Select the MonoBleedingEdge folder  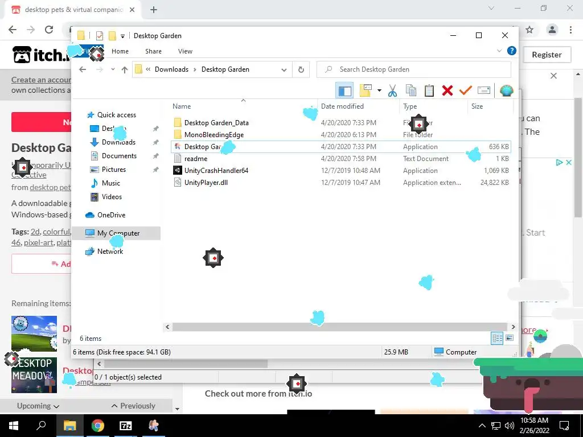pos(214,134)
